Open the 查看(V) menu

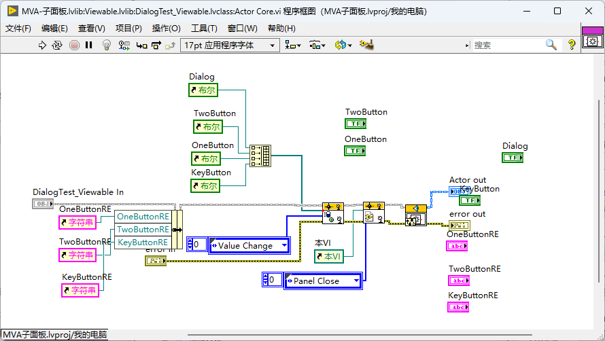(92, 28)
